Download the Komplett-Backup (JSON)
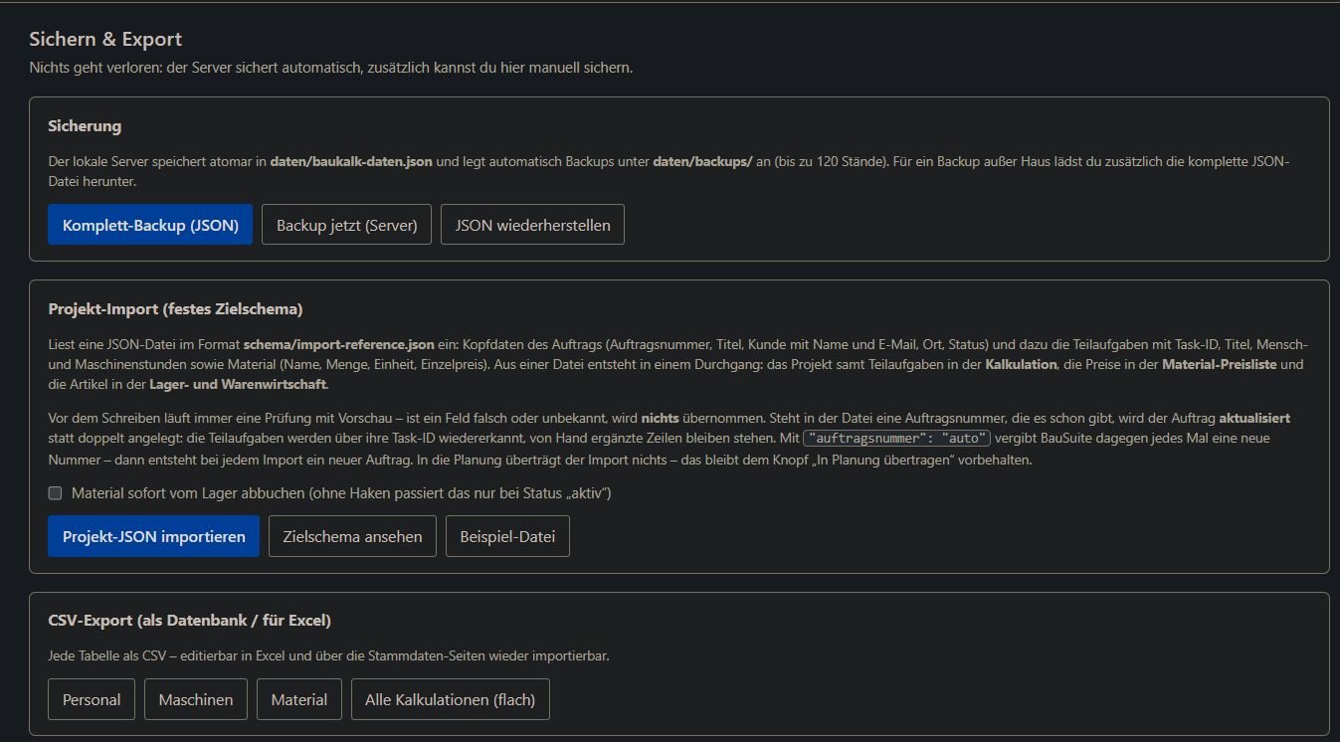The width and height of the screenshot is (1340, 742). (150, 225)
